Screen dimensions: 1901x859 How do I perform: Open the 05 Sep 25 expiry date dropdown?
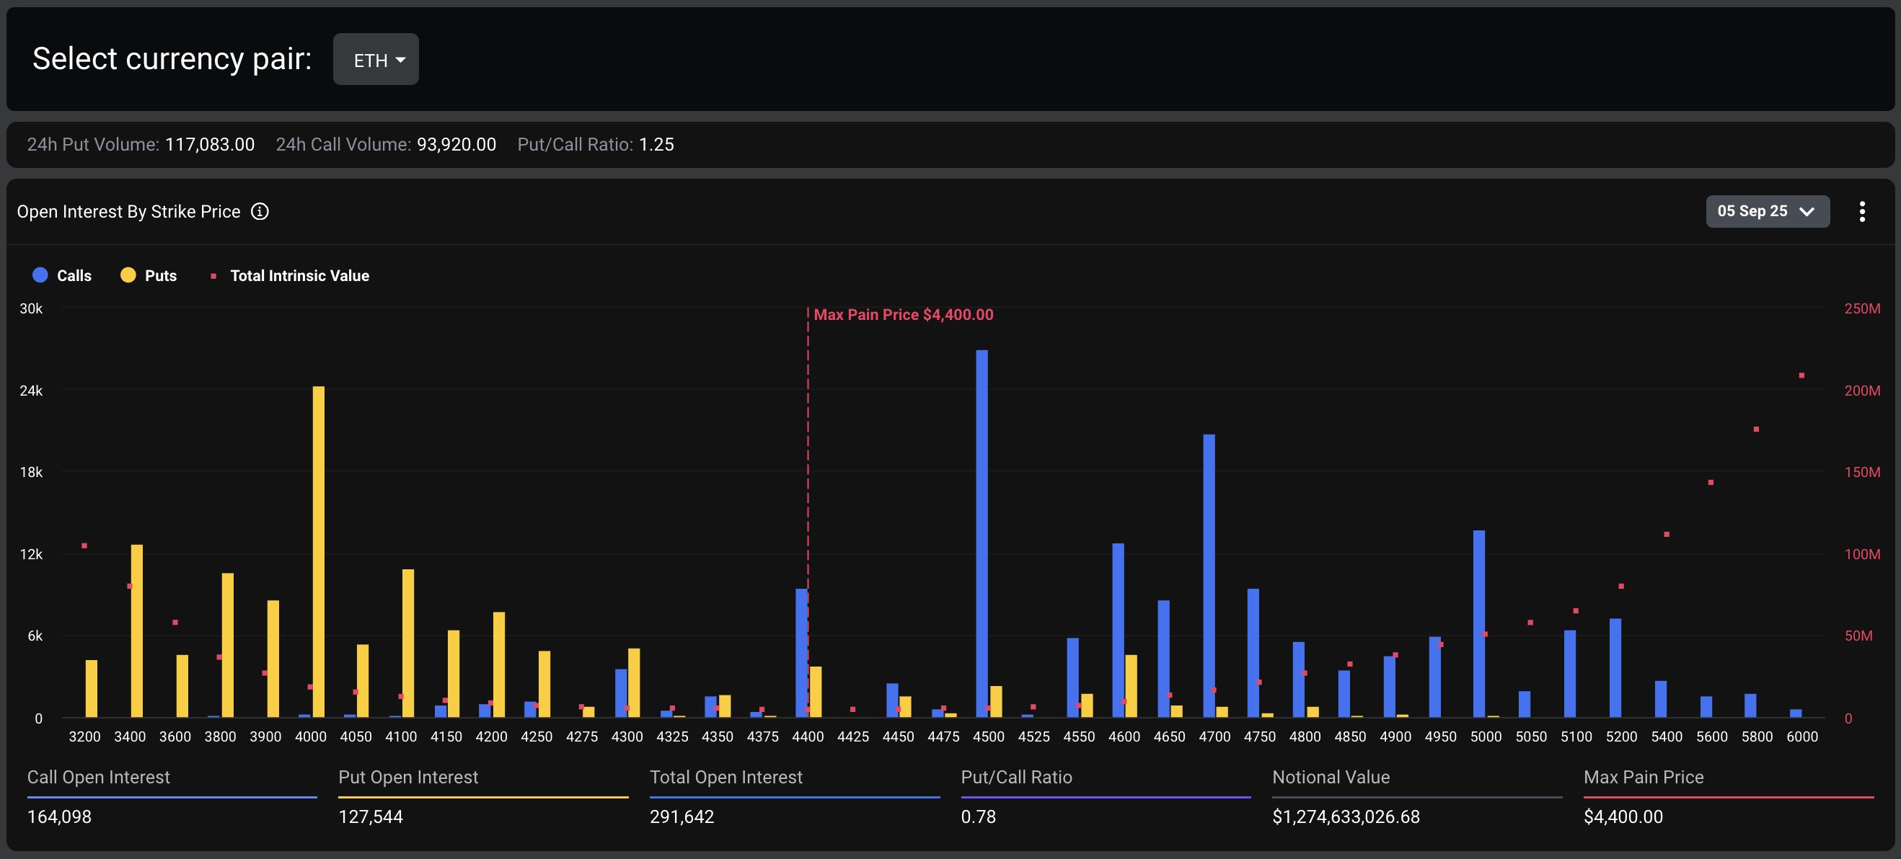point(1767,212)
